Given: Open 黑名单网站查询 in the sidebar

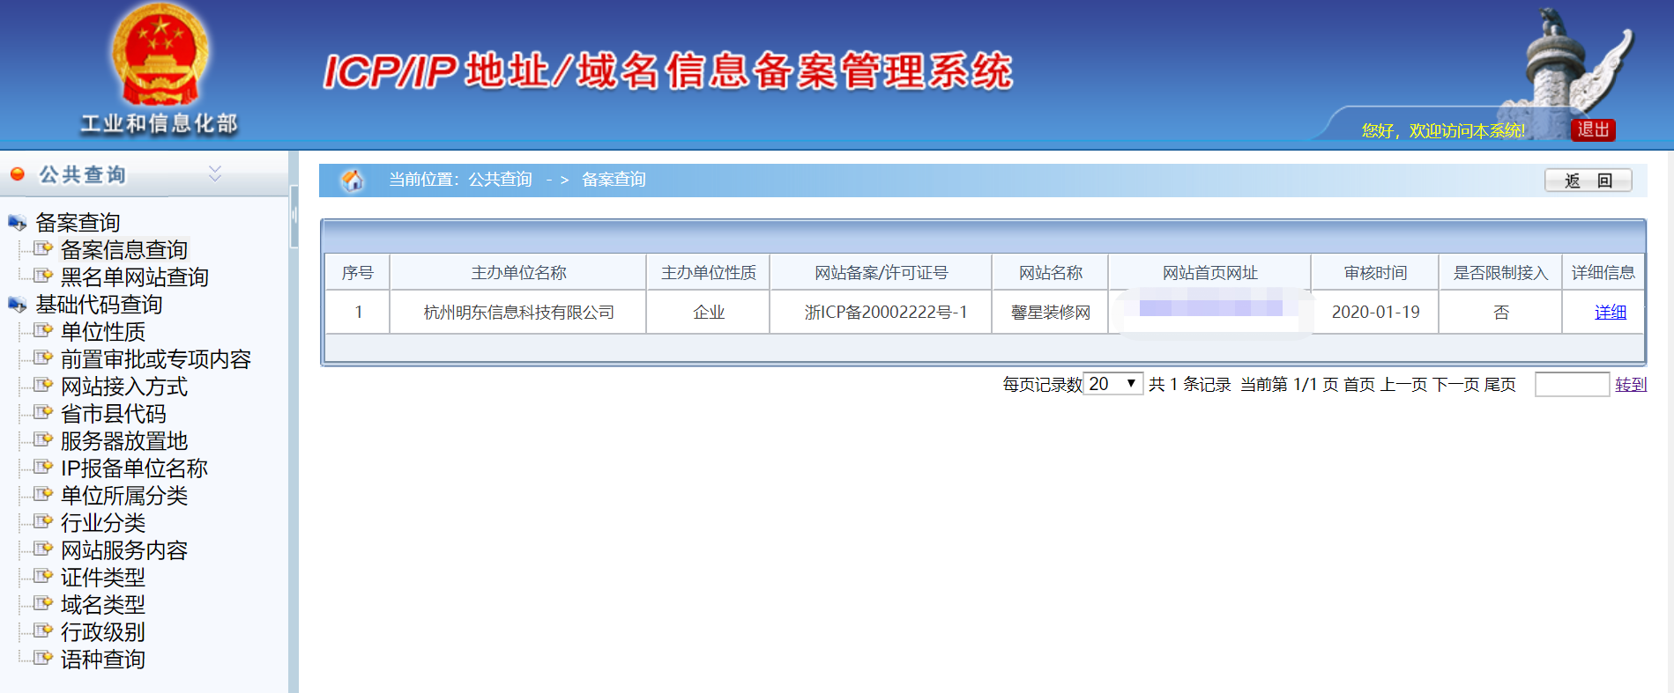Looking at the screenshot, I should 135,277.
